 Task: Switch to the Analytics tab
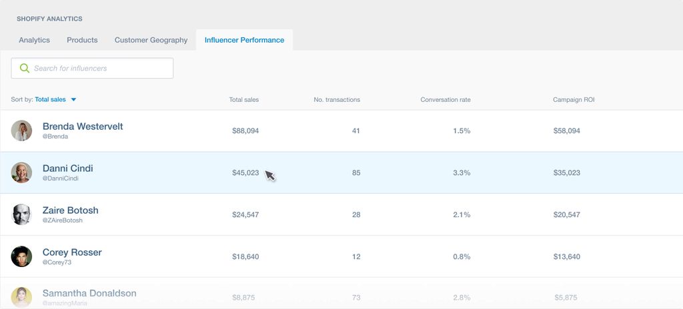[34, 40]
